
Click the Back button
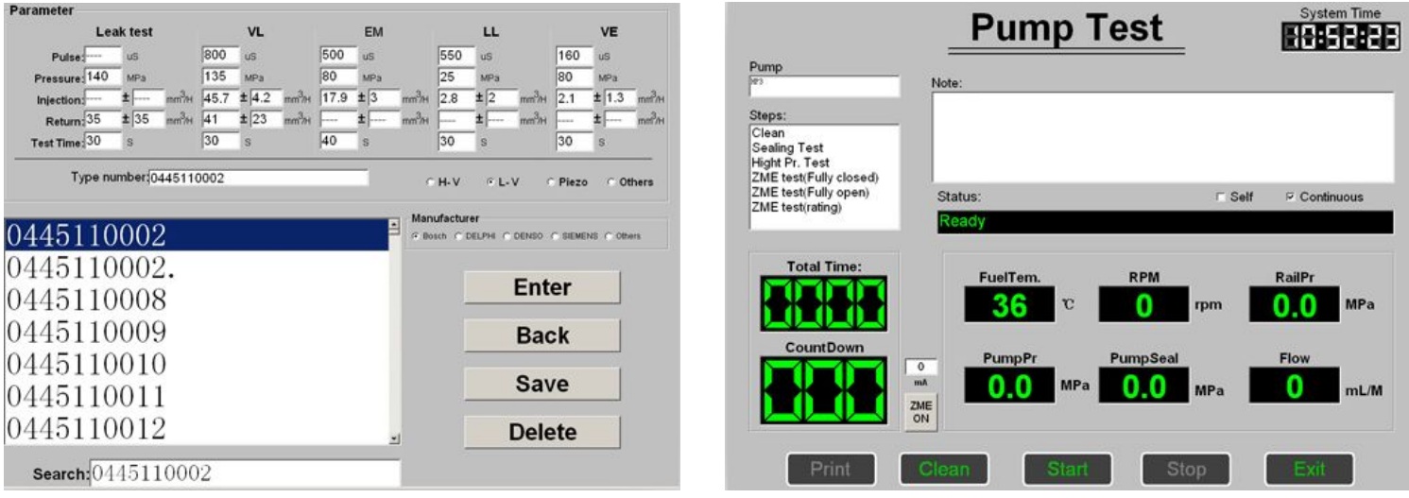pyautogui.click(x=541, y=335)
